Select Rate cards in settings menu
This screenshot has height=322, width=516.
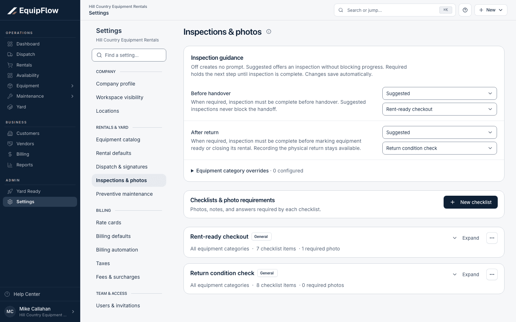[129, 223]
